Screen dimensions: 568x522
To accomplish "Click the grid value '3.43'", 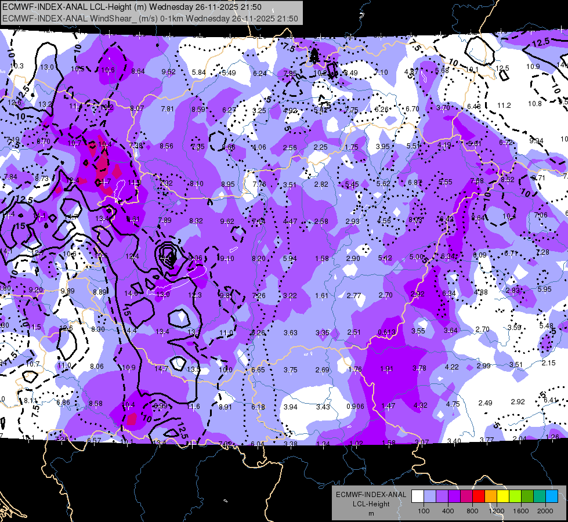I will click(x=323, y=407).
